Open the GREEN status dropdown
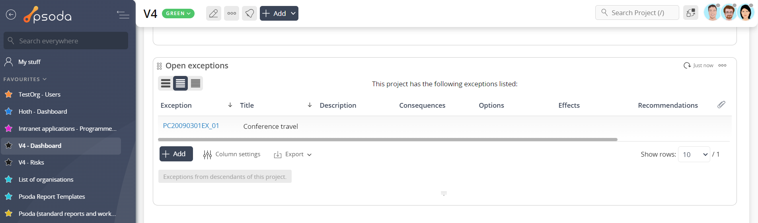 pos(178,14)
